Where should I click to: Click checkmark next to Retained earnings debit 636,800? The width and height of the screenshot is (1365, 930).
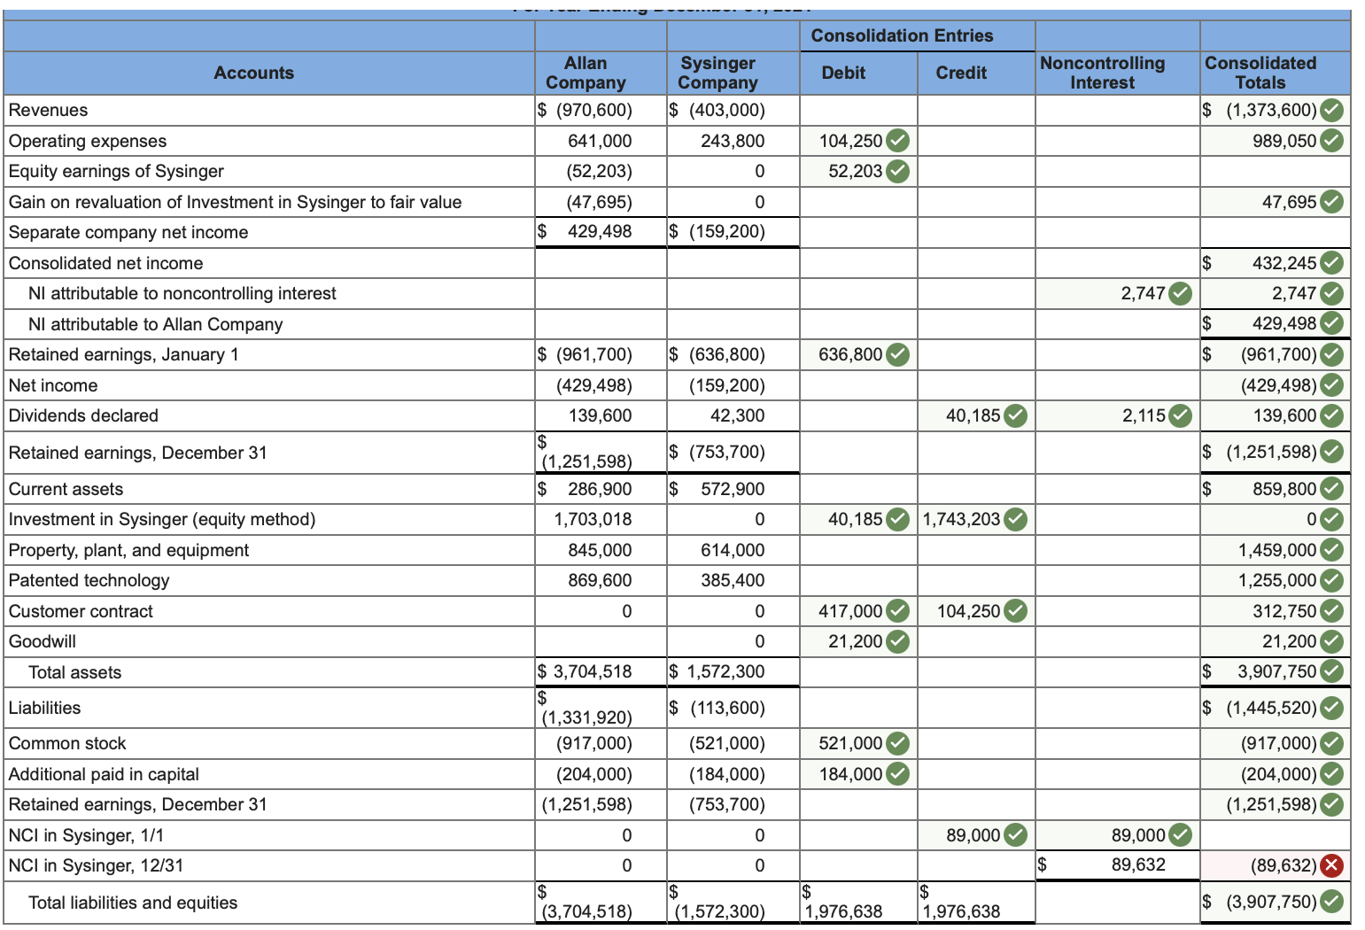point(897,355)
